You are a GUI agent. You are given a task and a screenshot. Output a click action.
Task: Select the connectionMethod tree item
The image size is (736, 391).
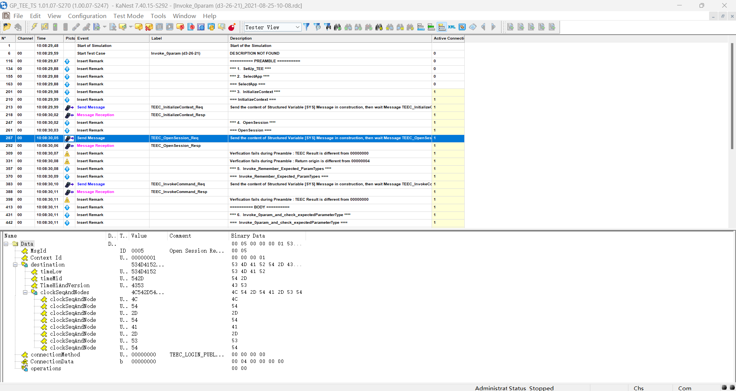pos(55,354)
